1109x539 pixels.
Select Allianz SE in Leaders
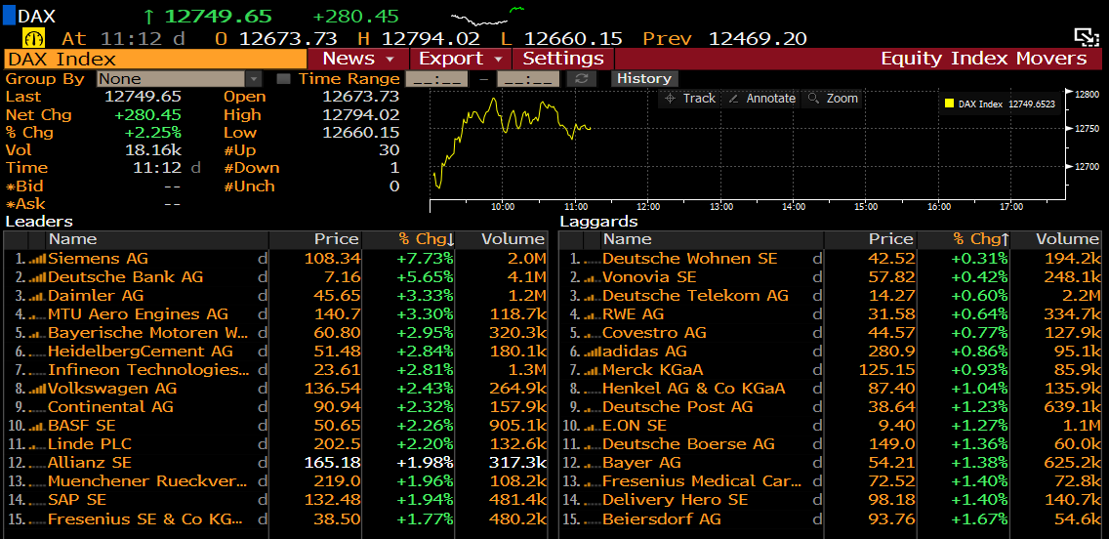(x=90, y=463)
